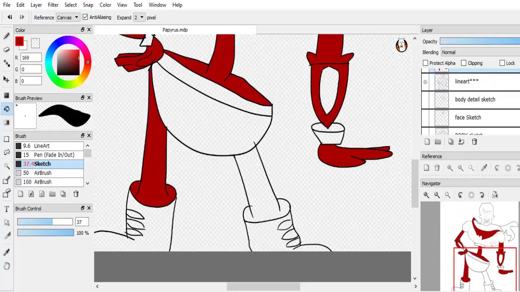Choose the Lasso selection tool

(6, 152)
